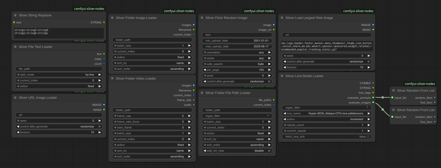Decrease frame_cap on Folder Video Loader
441x168 pixels.
115,116
